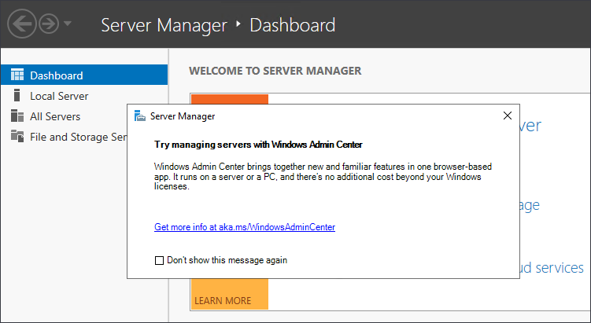Click the Local Server tower icon
This screenshot has width=591, height=323.
(x=17, y=95)
